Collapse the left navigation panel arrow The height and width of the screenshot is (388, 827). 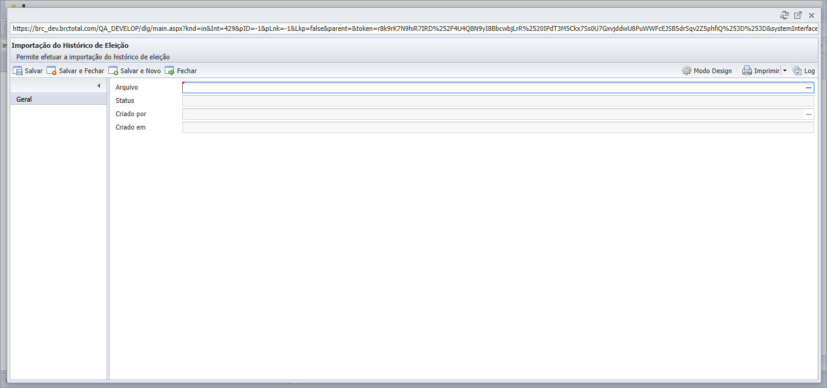99,86
